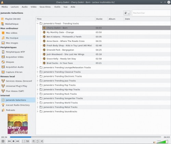171x144 pixels.
Task: Select track Anne Davis - Where The Roads Cross
Action: [106, 41]
